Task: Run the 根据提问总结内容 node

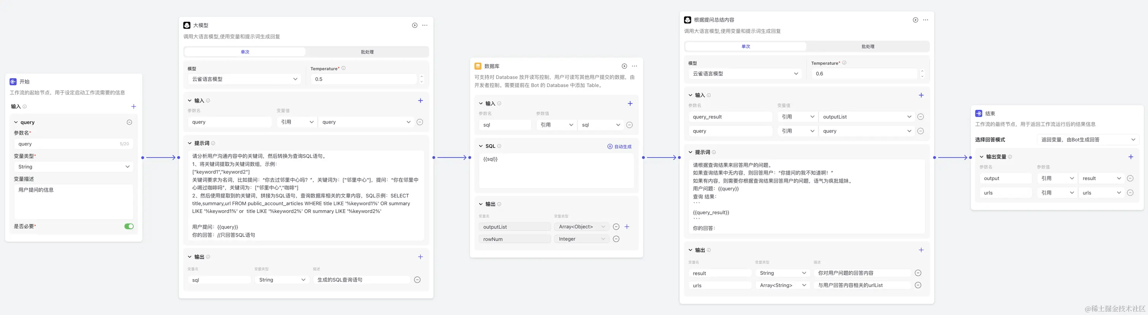Action: click(915, 20)
